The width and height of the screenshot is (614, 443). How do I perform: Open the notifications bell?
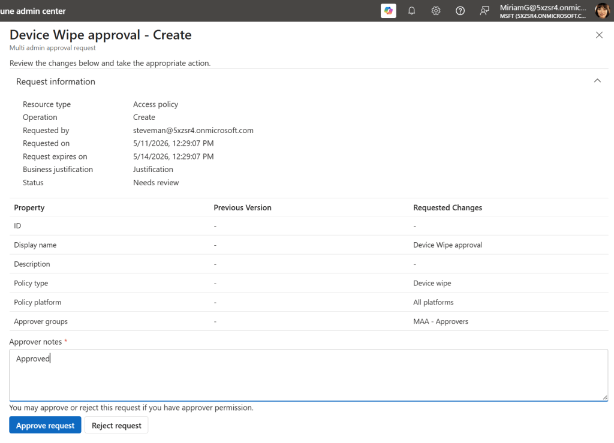tap(411, 11)
